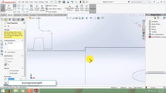This screenshot has height=93, width=166.
Task: Click the Rebuild traffic light icon
Action: coord(80,2)
